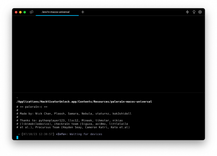Toggle the split panes icon near window controls
Viewport: 217px width, 156px height.
pyautogui.click(x=32, y=12)
